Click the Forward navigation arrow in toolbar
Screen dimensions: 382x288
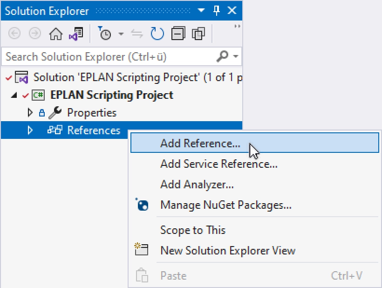35,34
